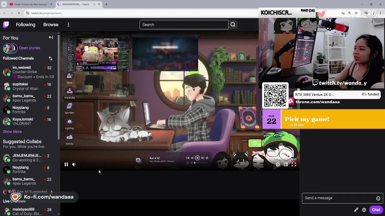Toggle repeat in the lofi music player
Screen dimensions: 385x216
(x=207, y=158)
